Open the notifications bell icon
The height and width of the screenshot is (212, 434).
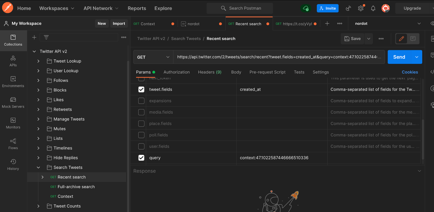click(x=373, y=8)
